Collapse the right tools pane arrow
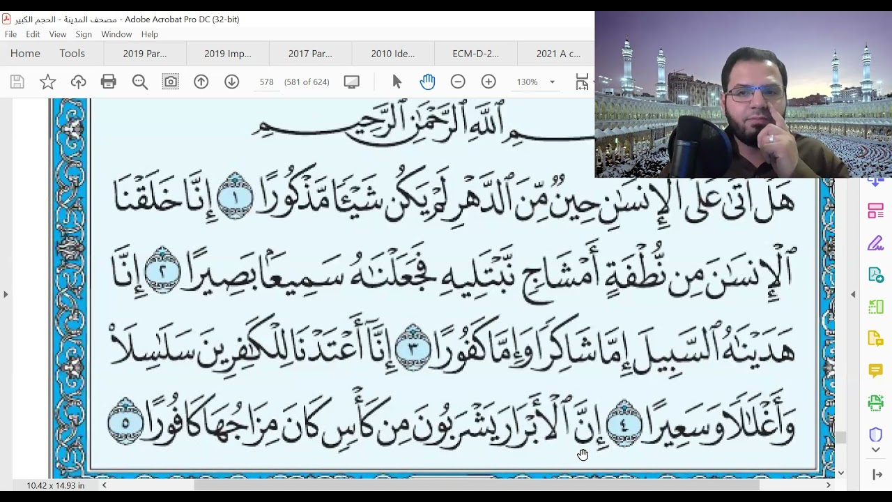The height and width of the screenshot is (502, 892). [x=853, y=294]
